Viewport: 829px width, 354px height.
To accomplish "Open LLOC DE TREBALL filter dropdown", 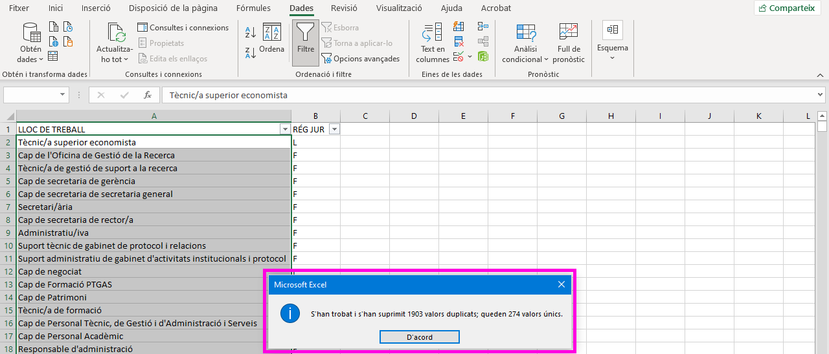I will [285, 129].
